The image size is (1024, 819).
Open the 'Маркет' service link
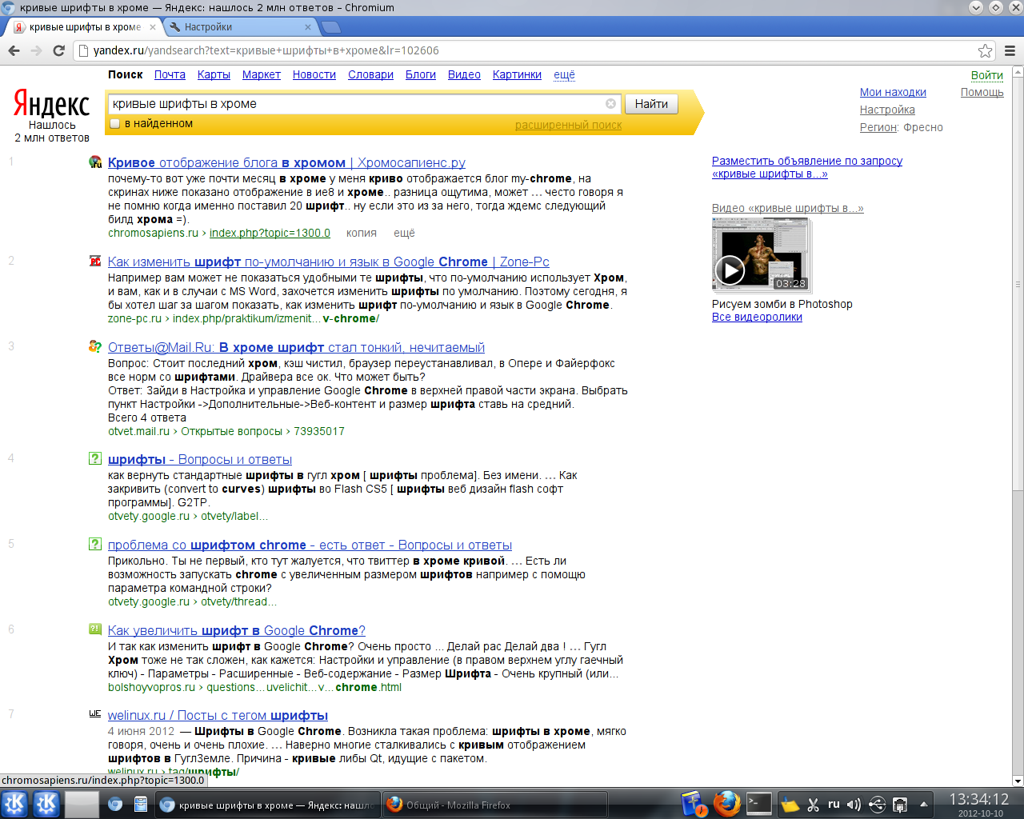click(262, 74)
